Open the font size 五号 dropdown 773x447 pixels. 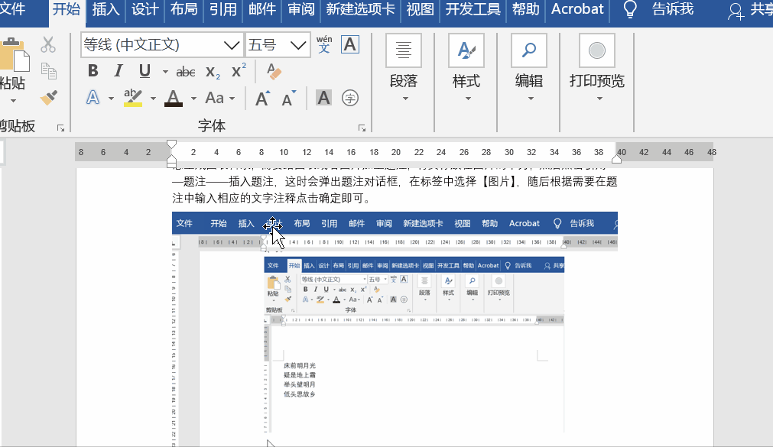[278, 45]
